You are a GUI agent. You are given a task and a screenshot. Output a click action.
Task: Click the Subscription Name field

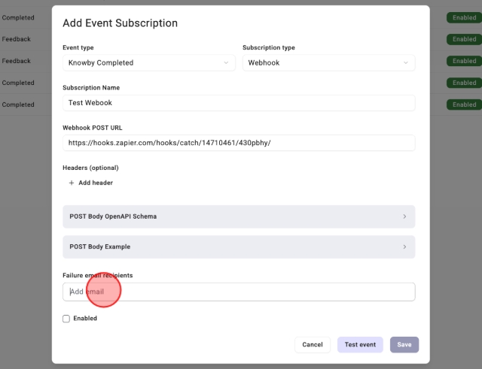239,103
